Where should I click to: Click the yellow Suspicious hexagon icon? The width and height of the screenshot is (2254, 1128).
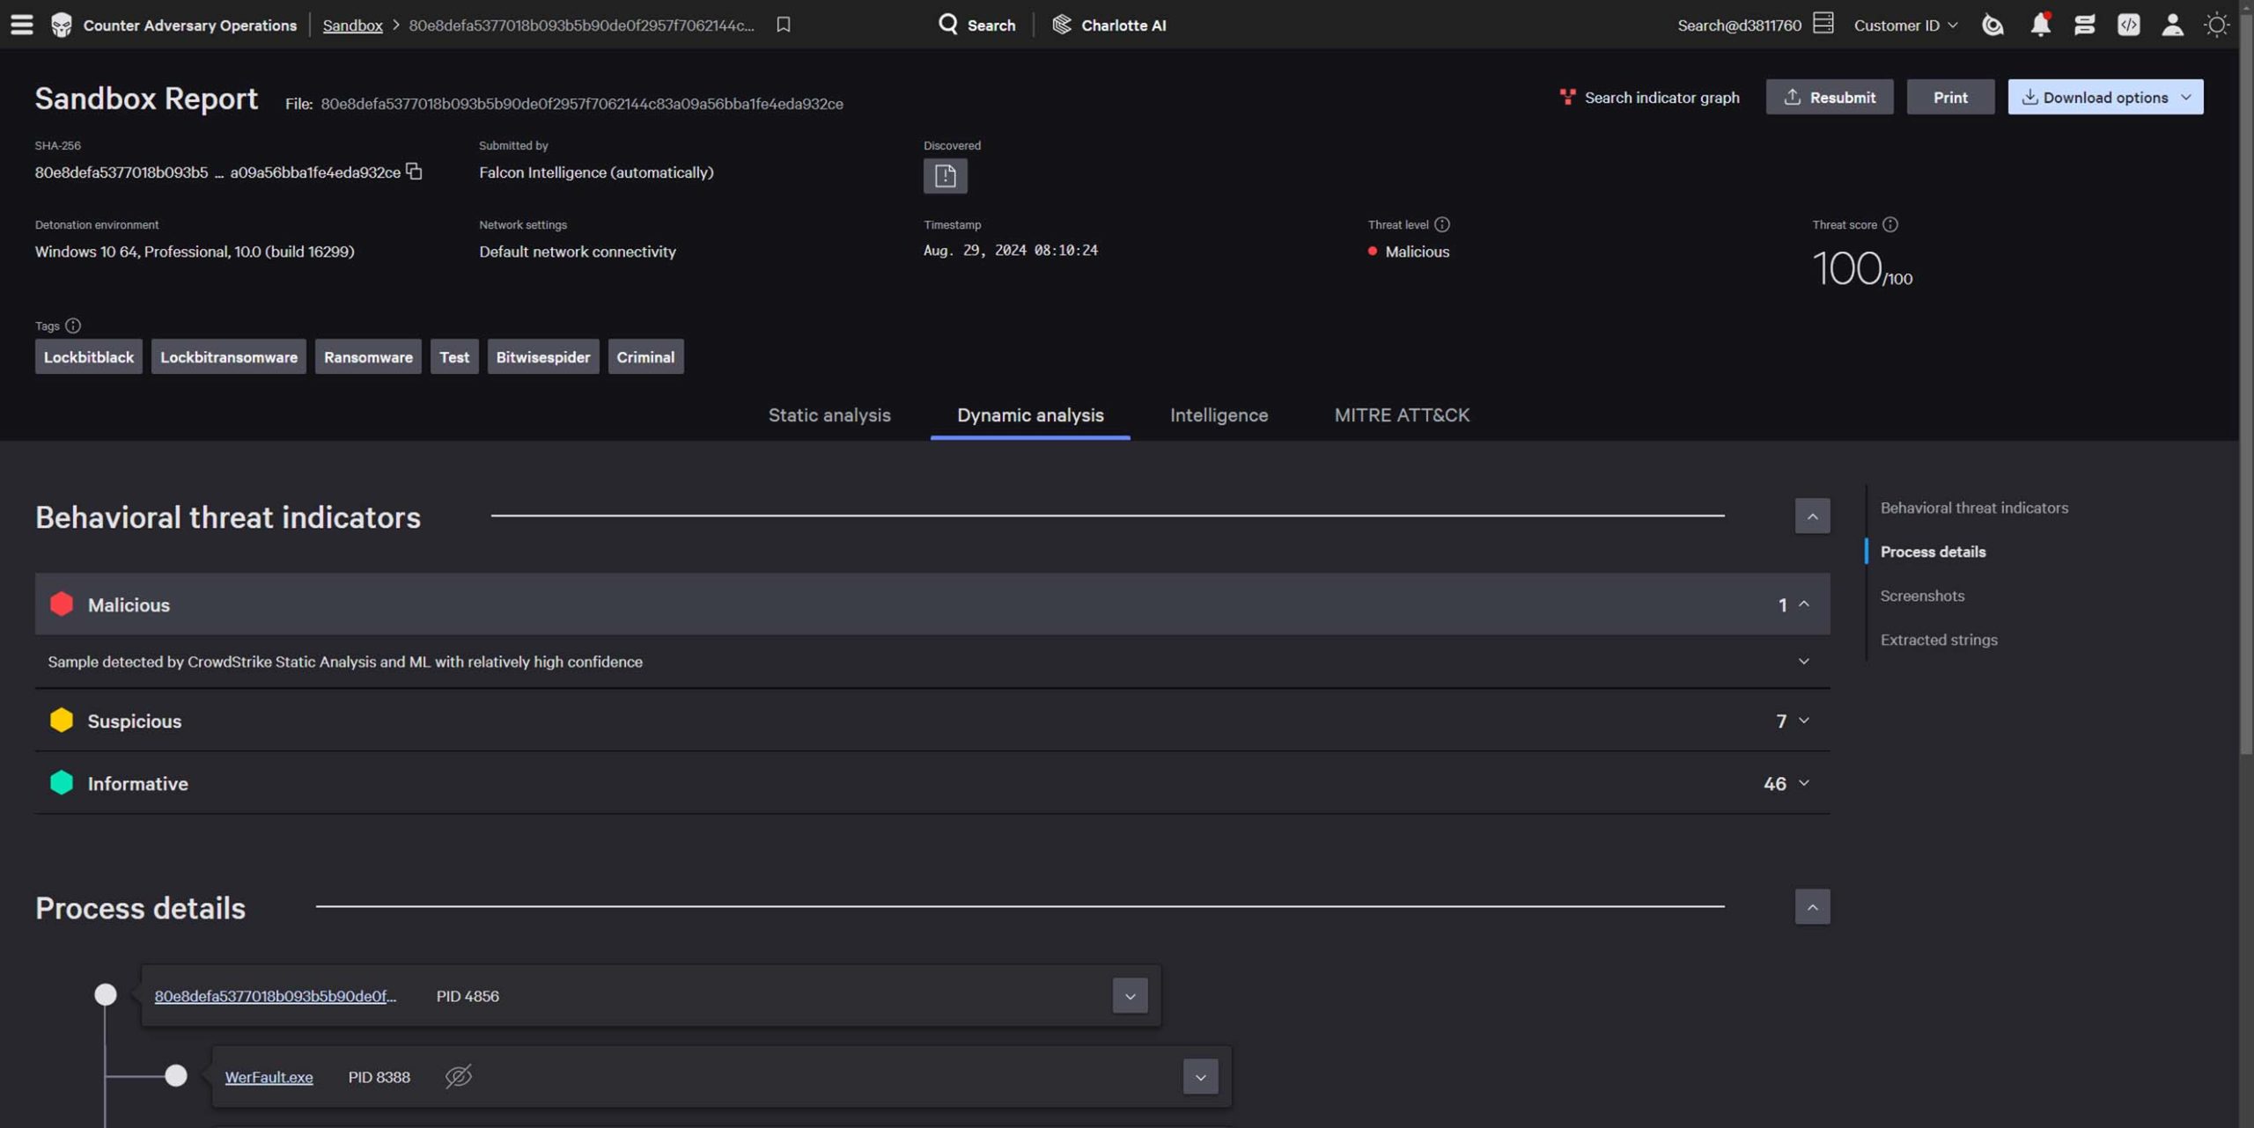tap(62, 720)
